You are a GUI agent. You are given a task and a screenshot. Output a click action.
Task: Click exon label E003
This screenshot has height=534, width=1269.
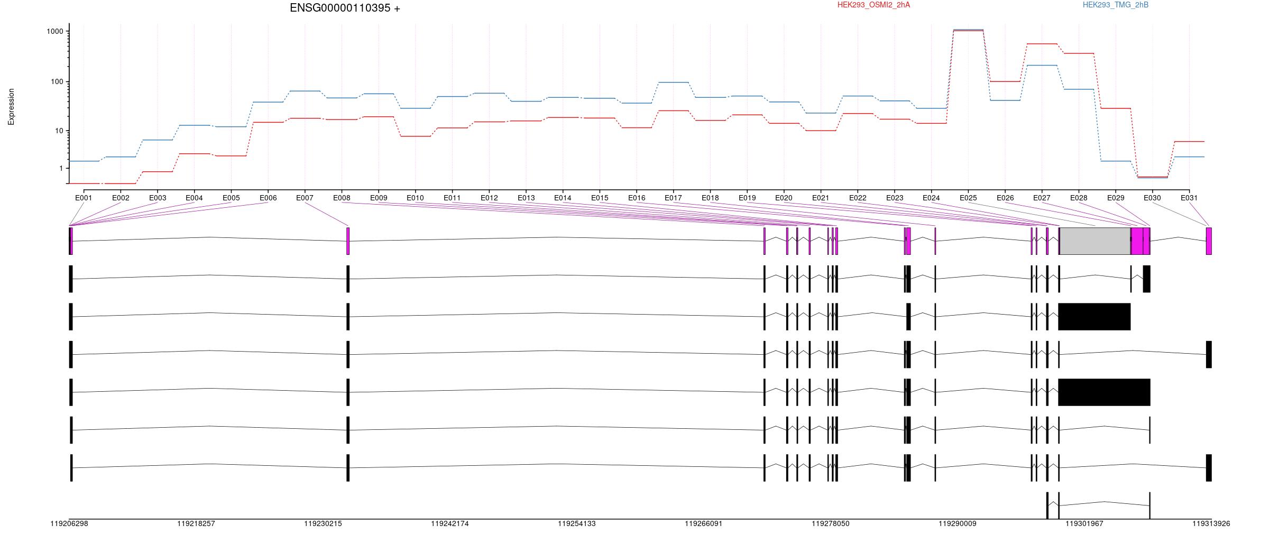(158, 198)
